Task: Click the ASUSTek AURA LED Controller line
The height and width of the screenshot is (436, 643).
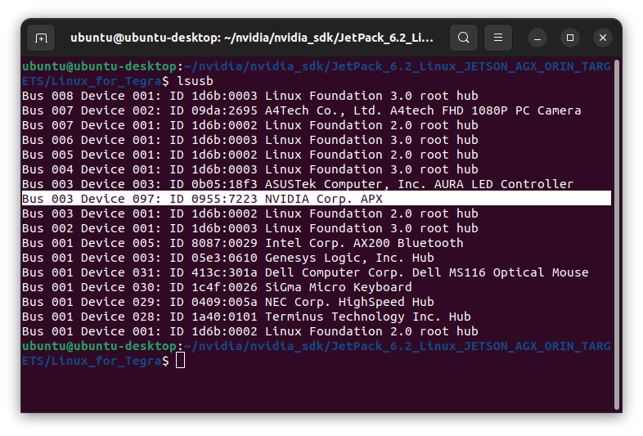Action: [298, 184]
